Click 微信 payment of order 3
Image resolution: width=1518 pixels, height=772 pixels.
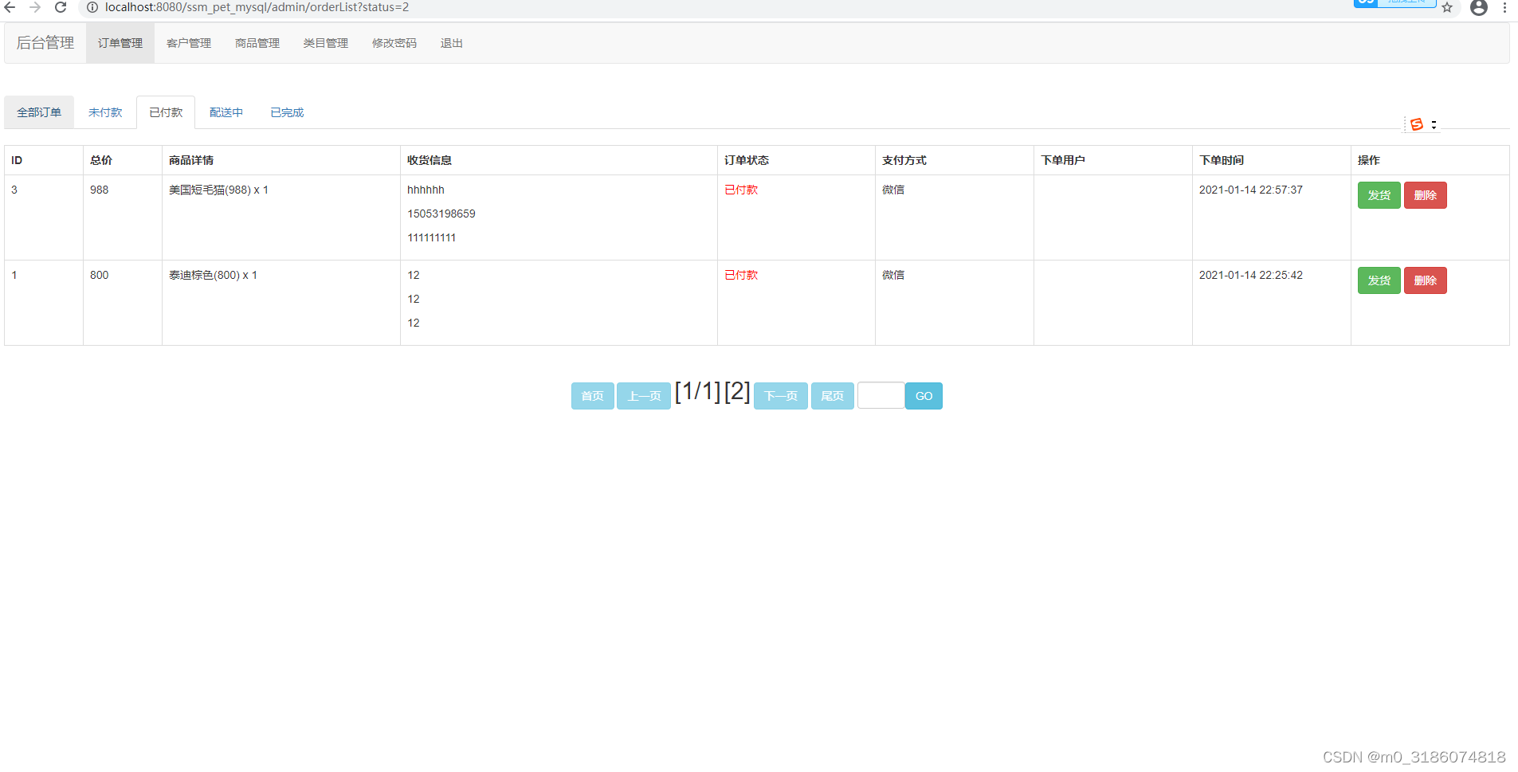[893, 190]
